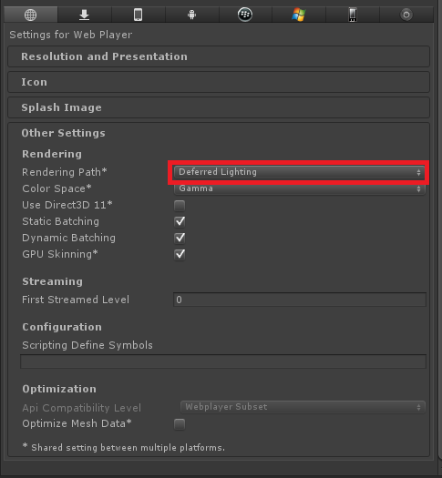Expand the Resolution and Presentation section
The height and width of the screenshot is (478, 442).
(219, 56)
